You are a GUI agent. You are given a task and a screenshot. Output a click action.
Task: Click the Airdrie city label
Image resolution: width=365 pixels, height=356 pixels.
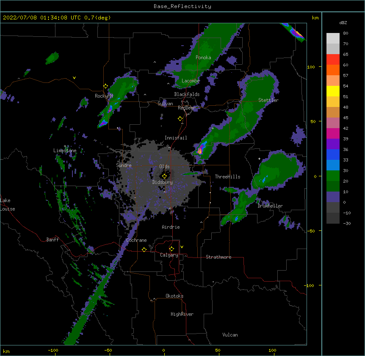pyautogui.click(x=171, y=227)
